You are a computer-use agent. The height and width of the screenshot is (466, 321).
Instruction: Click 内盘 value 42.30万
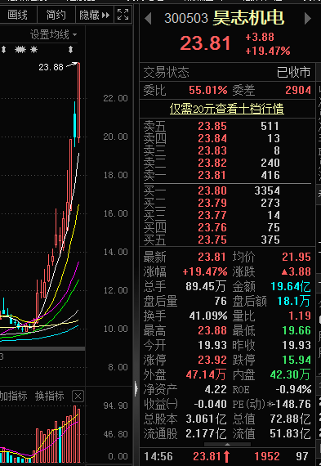click(x=291, y=374)
